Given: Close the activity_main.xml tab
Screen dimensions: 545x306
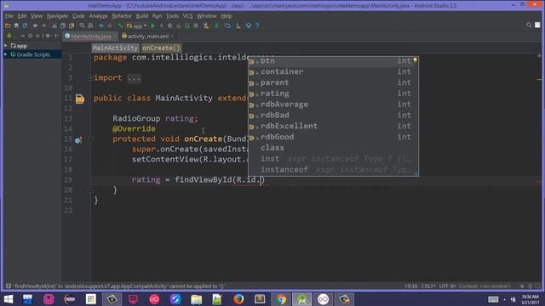Looking at the screenshot, I should click(172, 36).
